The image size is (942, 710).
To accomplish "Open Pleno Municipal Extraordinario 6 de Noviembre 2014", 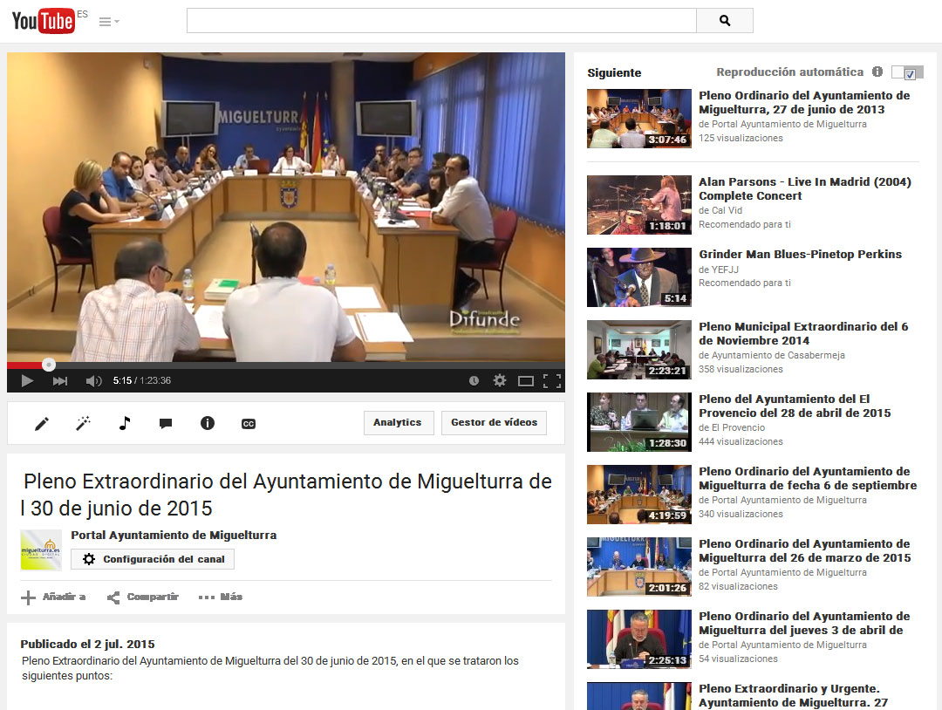I will [x=803, y=333].
